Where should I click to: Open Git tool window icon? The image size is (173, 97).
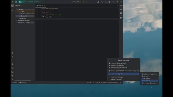tap(12, 79)
